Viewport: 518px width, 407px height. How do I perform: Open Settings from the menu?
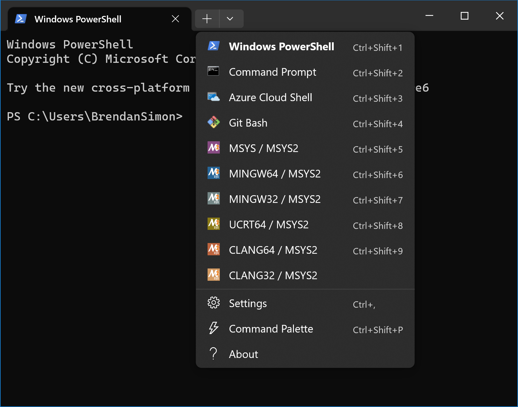pos(248,303)
